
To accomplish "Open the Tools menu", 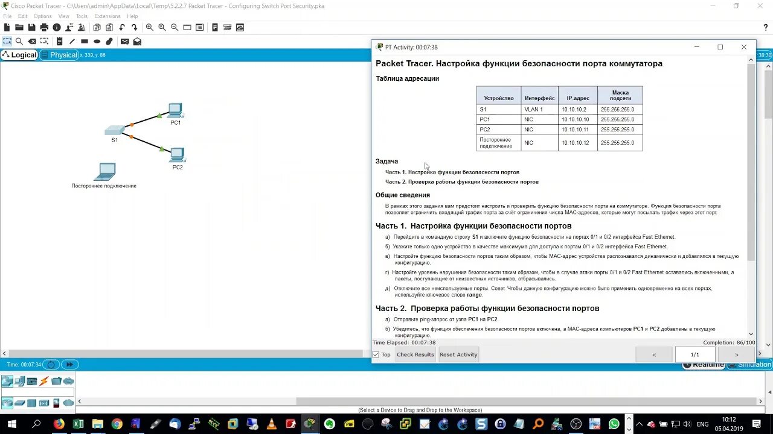I will tap(82, 16).
